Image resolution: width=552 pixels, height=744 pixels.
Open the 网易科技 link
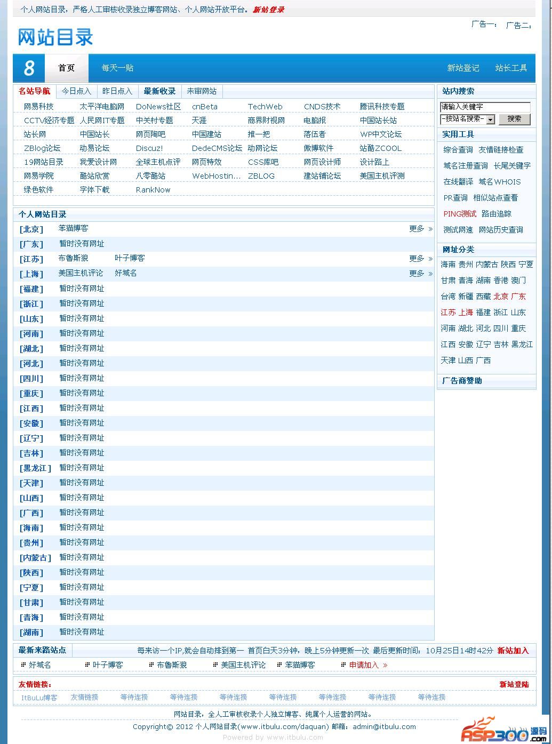[x=39, y=107]
